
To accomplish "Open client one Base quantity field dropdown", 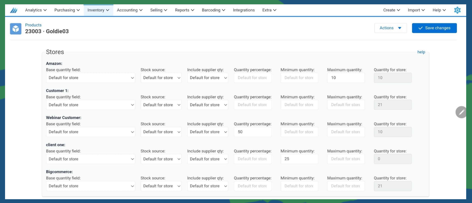I will click(91, 159).
